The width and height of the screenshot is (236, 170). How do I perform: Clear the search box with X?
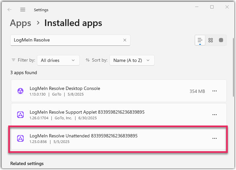[x=125, y=40]
